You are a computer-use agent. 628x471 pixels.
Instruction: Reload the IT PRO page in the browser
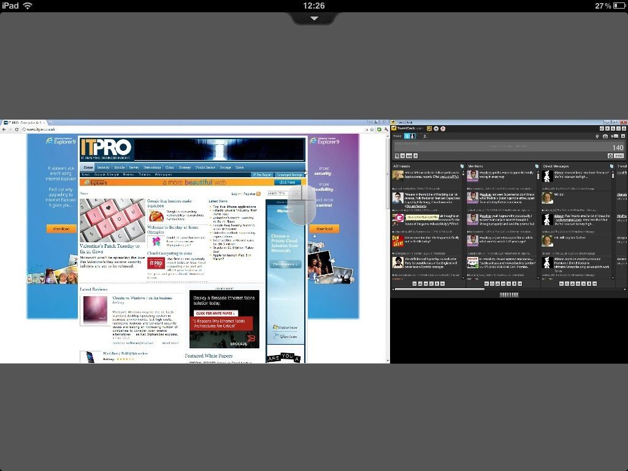[x=17, y=129]
